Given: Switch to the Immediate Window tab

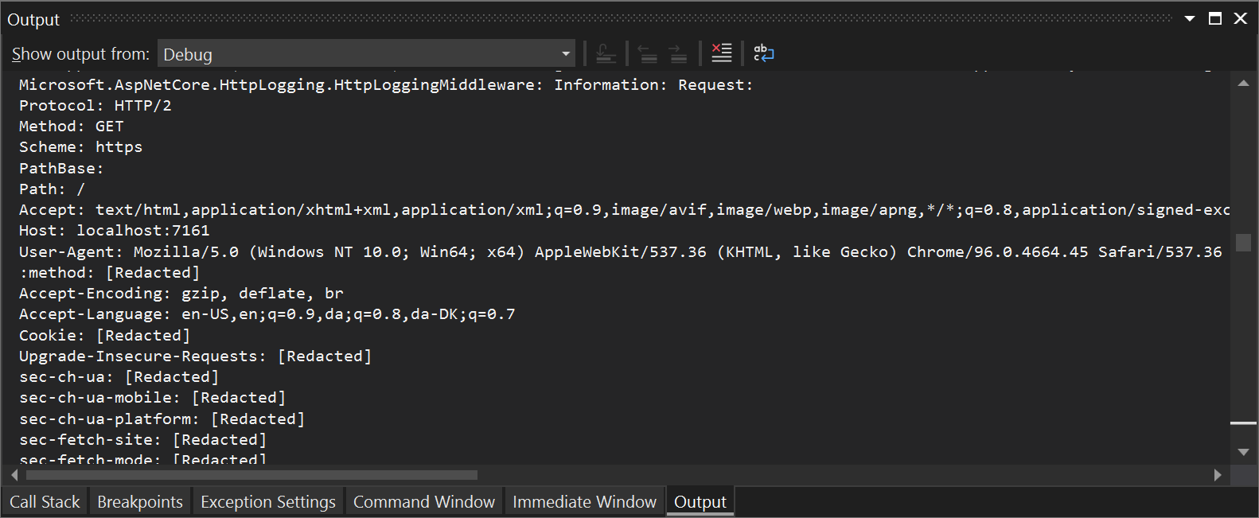Looking at the screenshot, I should click(584, 502).
